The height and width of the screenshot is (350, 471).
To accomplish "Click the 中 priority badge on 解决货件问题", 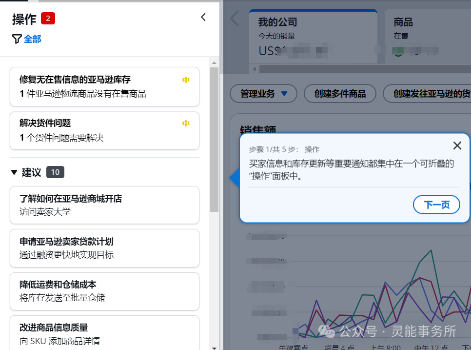I will 185,123.
